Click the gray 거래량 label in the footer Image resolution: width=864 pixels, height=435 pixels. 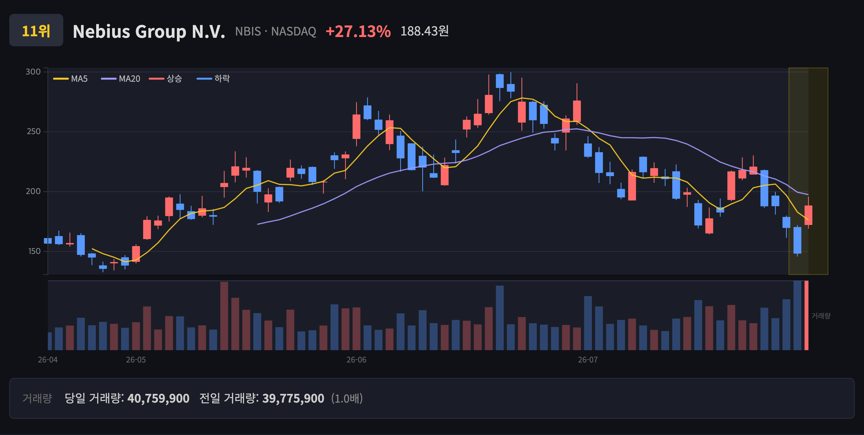[37, 398]
